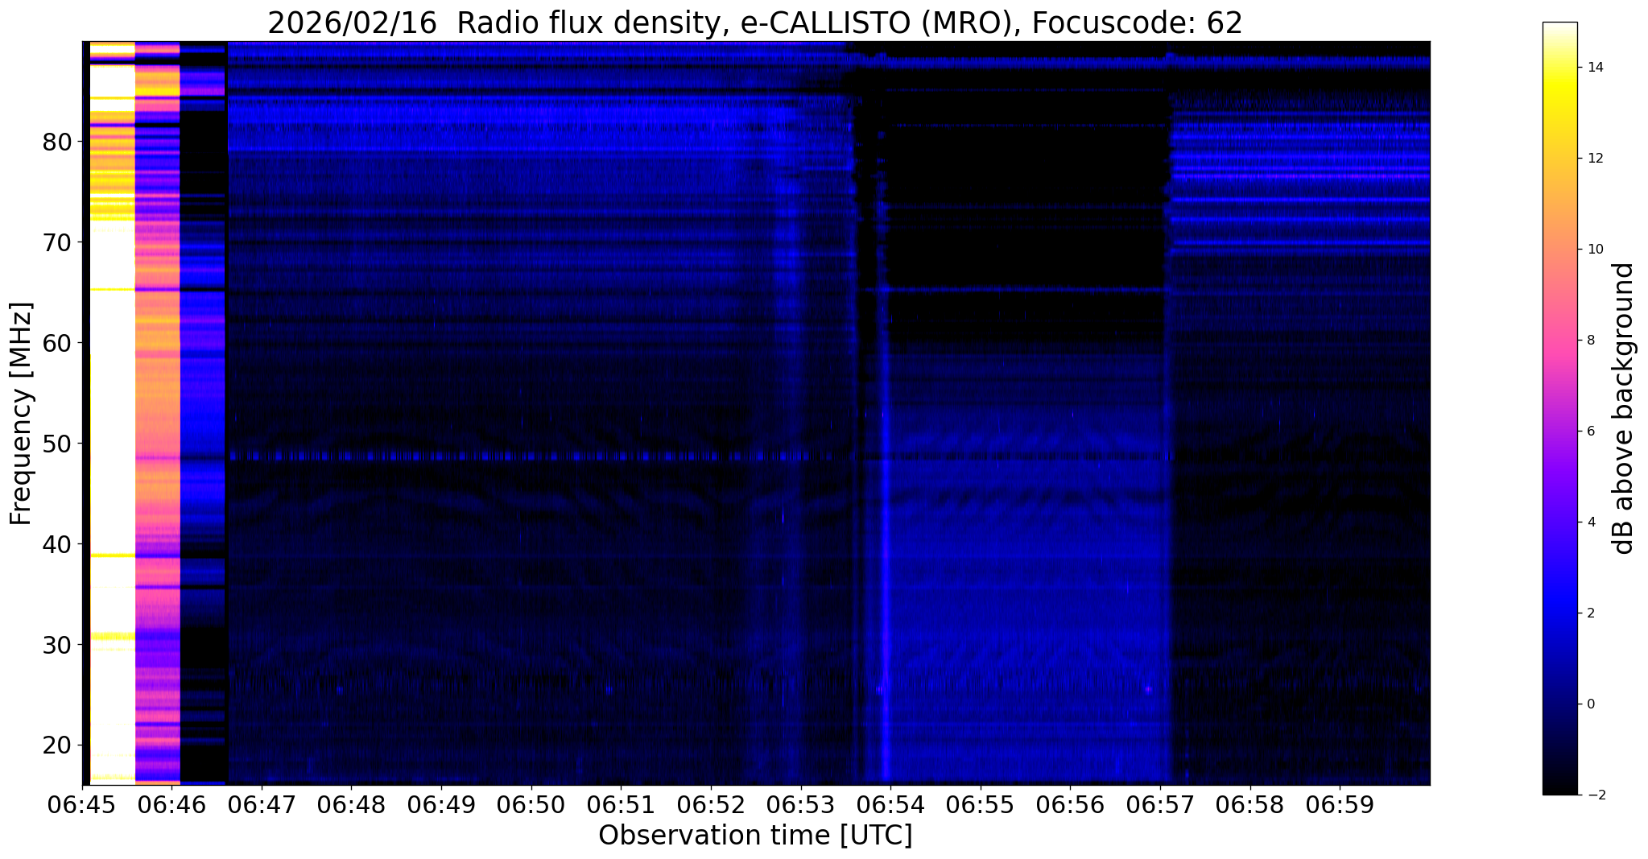Click the 20 MHz frequency tick label
The image size is (1648, 859).
[56, 745]
